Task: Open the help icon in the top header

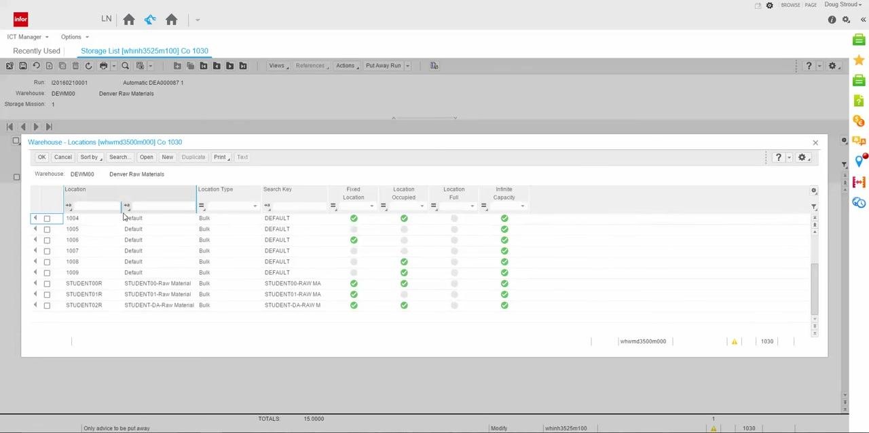Action: [832, 20]
